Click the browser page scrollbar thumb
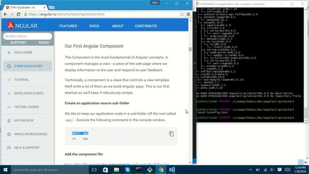This screenshot has width=309, height=174. pos(190,49)
